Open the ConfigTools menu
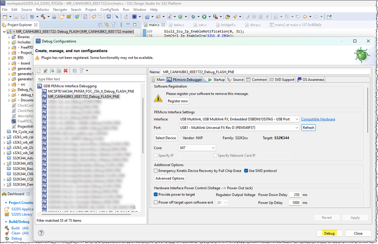 [109, 9]
